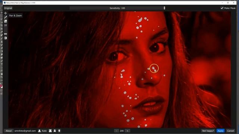Click the Not happy? button

(x=208, y=131)
